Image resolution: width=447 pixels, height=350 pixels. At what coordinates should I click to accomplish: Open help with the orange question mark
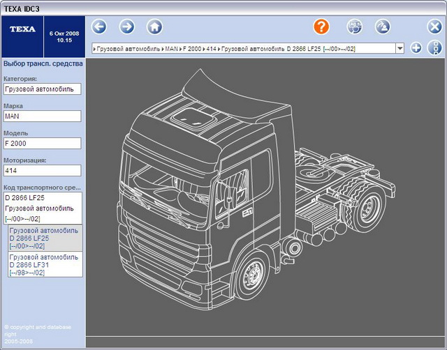321,26
